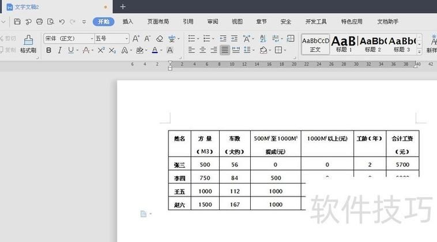This screenshot has width=437, height=242.
Task: Apply the 标题 1 style
Action: point(344,44)
